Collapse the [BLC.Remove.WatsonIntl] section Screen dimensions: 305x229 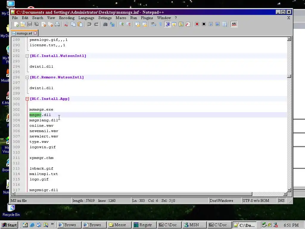click(27, 77)
